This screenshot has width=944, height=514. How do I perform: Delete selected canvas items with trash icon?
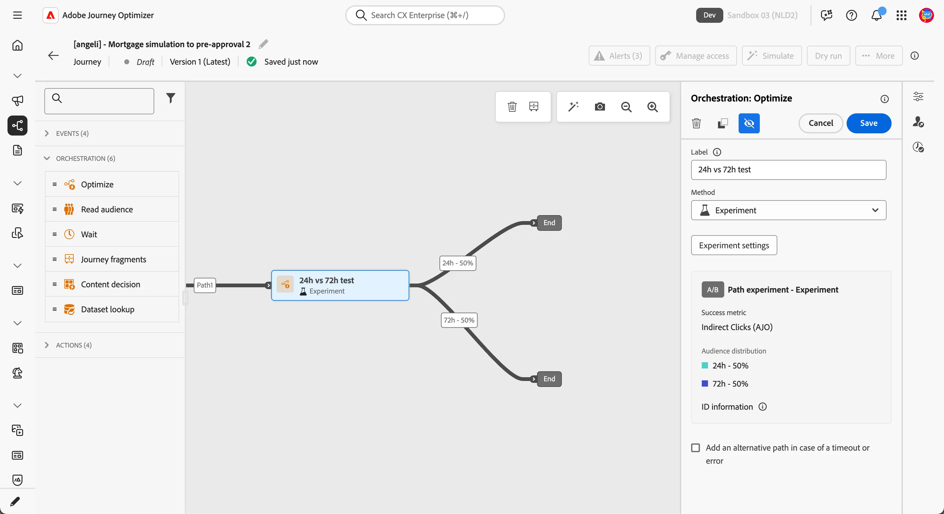pyautogui.click(x=512, y=107)
